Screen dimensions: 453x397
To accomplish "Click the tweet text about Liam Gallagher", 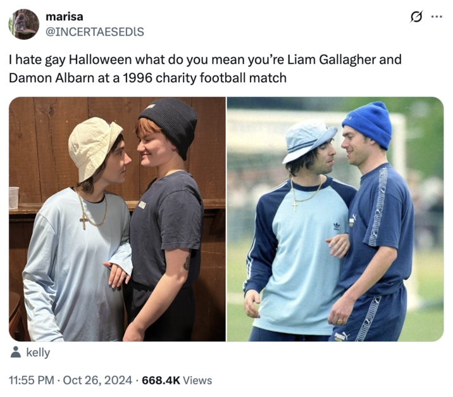I will tap(205, 69).
